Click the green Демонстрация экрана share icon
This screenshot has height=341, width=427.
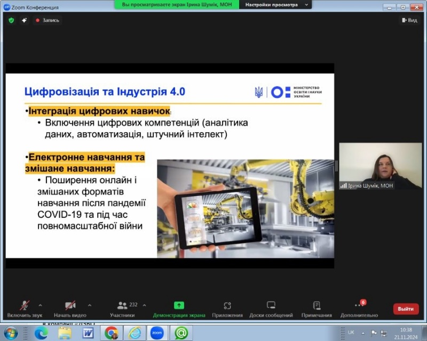[179, 306]
